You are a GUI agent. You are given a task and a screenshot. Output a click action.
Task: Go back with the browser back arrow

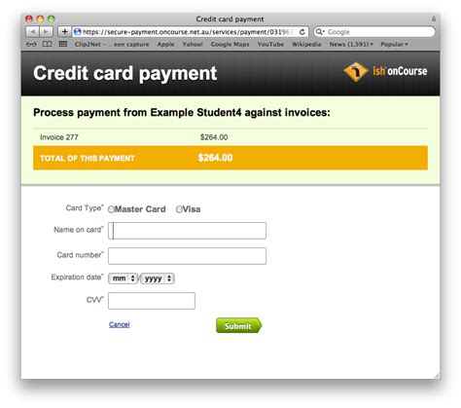click(x=32, y=32)
